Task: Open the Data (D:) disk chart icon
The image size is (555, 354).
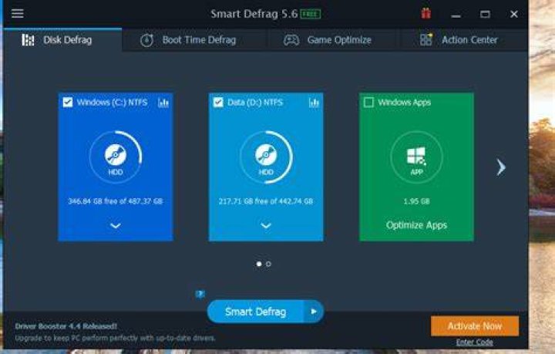Action: [314, 103]
